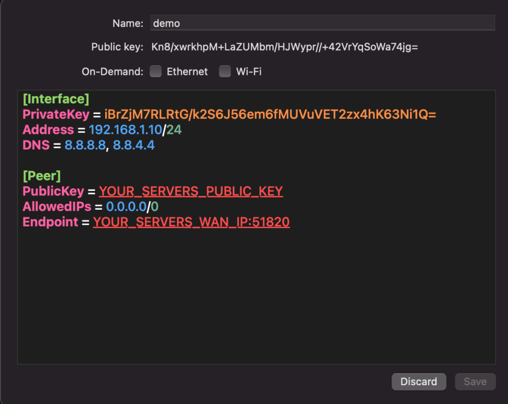
Task: Click the 8.8.8.8 DNS entry
Action: click(x=85, y=146)
